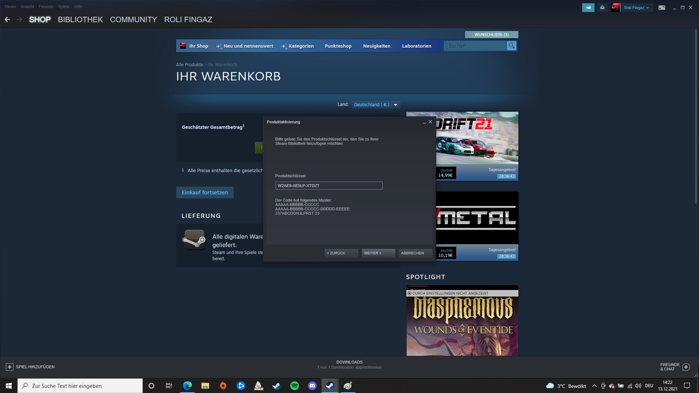Open Freunde & Chat plus icon

click(x=686, y=367)
